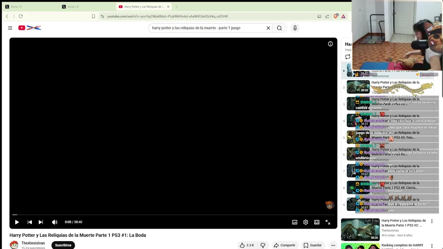
Task: Open Brave Shields lion icon
Action: click(x=336, y=16)
